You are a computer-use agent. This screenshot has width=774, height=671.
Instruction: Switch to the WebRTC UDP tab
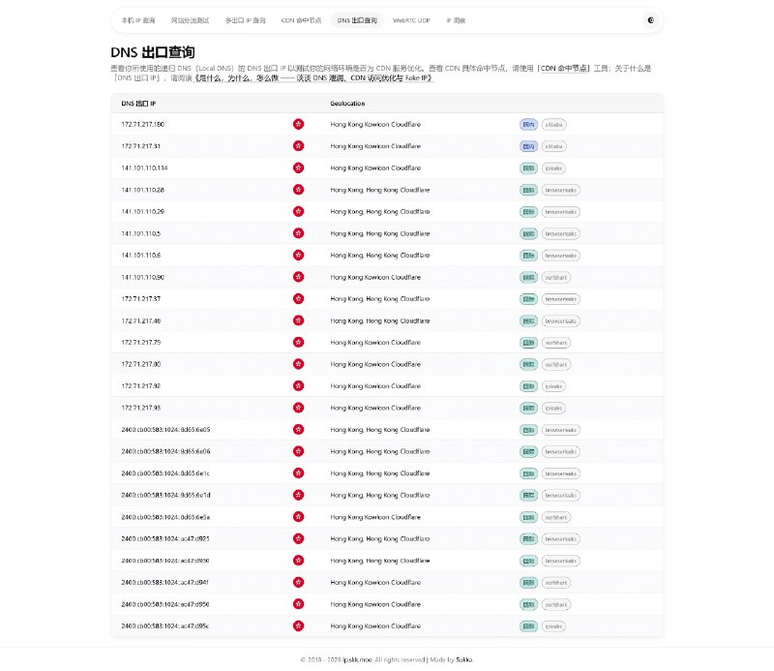pos(411,20)
